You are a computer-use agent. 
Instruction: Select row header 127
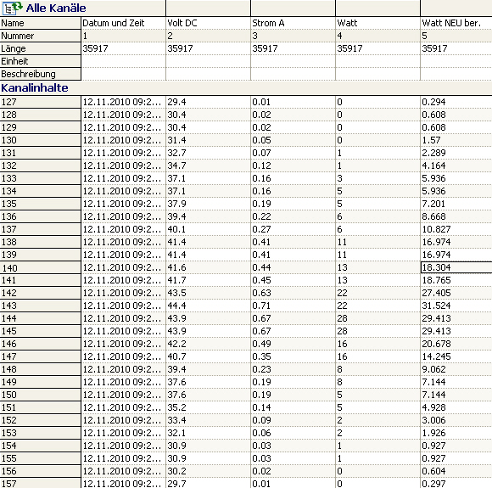40,102
